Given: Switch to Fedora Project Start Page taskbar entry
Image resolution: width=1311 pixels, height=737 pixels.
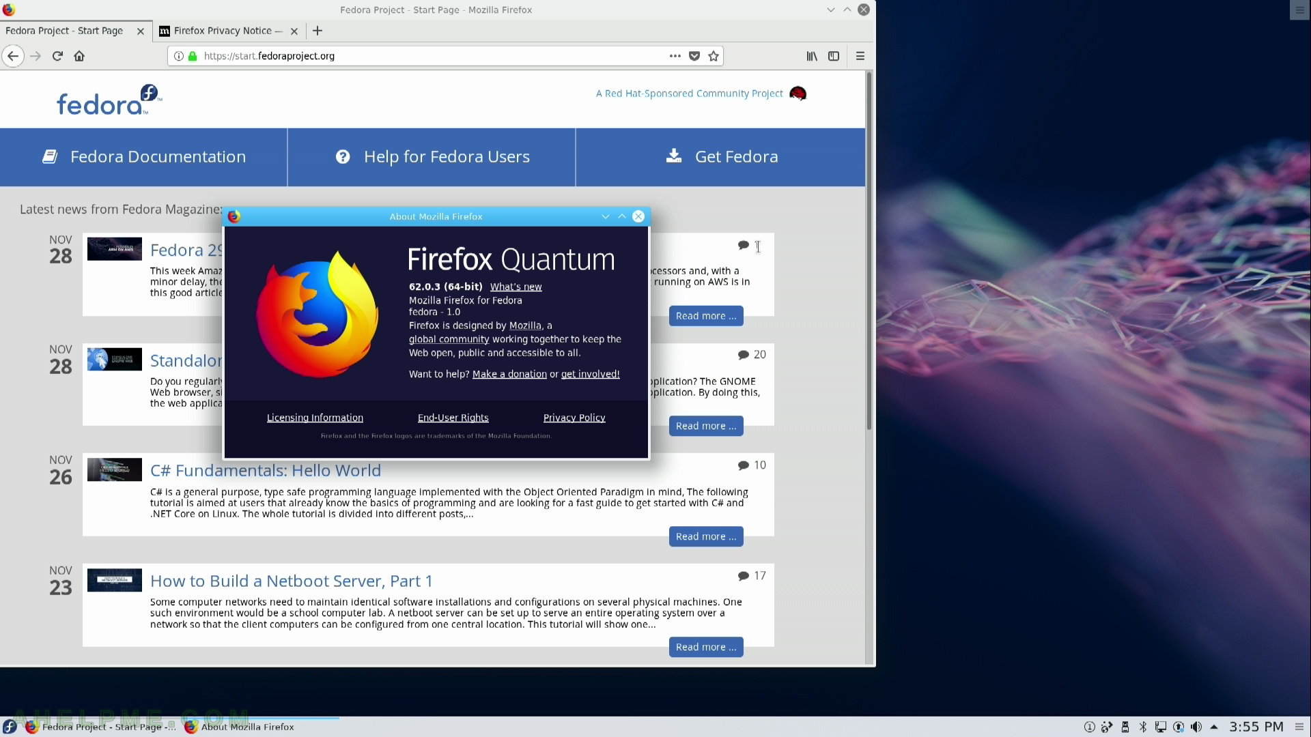Looking at the screenshot, I should pyautogui.click(x=100, y=727).
